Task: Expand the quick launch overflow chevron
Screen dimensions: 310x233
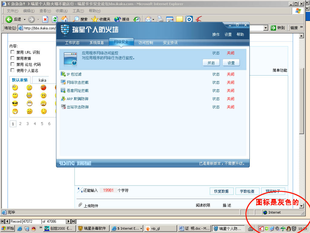Action: click(41, 228)
